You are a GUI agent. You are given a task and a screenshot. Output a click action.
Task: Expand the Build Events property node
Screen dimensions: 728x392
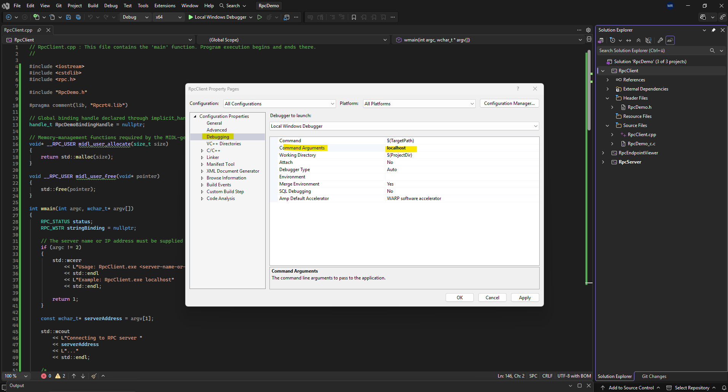202,185
